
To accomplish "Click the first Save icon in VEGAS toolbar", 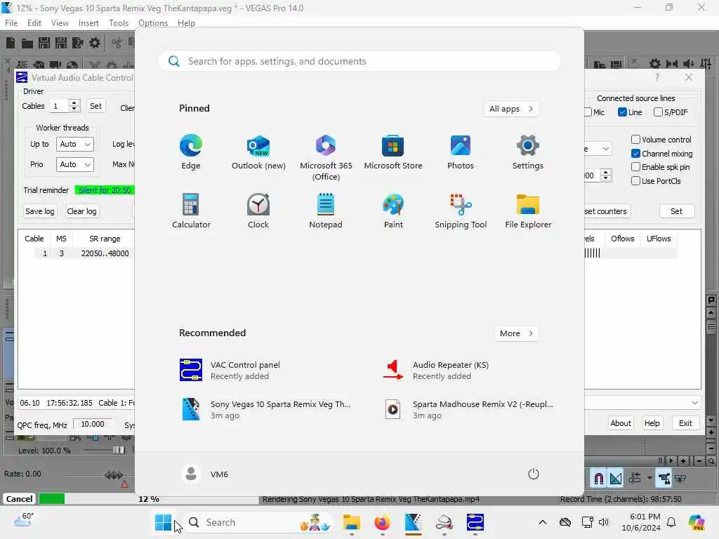I will (x=44, y=43).
